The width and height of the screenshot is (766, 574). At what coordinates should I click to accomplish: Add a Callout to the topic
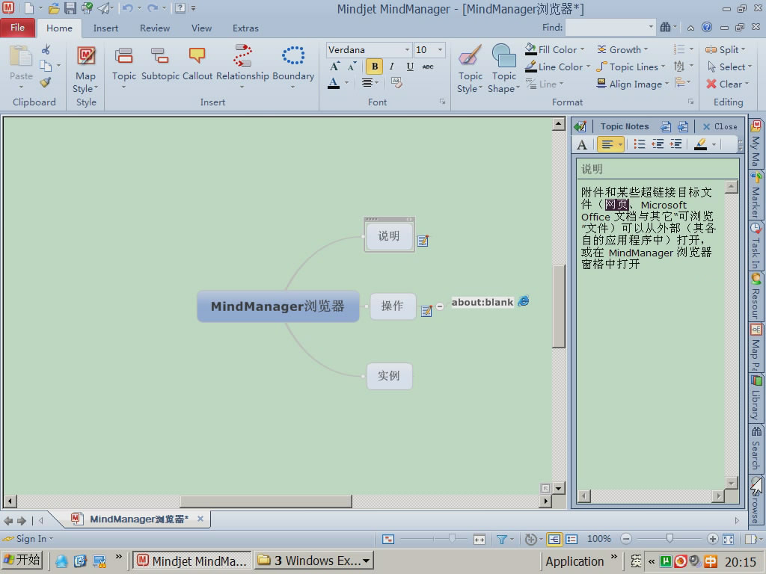pos(197,55)
